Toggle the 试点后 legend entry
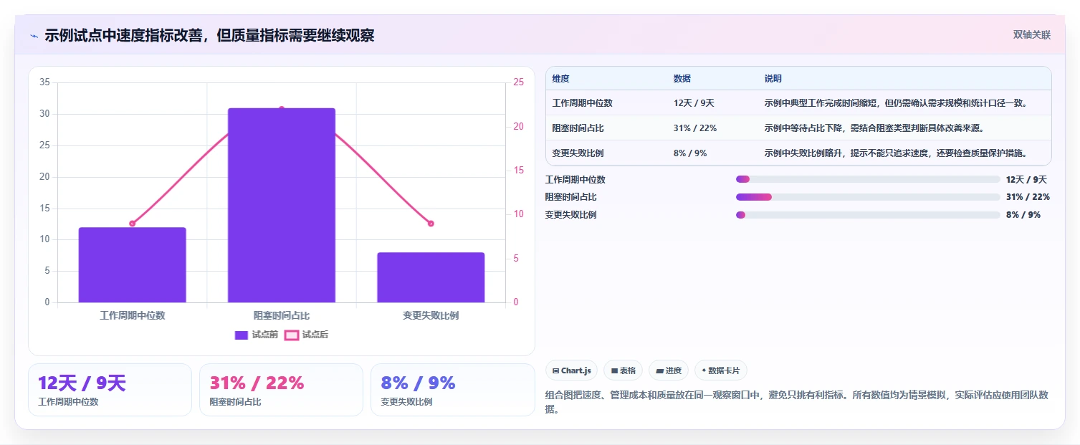Image resolution: width=1080 pixels, height=445 pixels. [307, 335]
